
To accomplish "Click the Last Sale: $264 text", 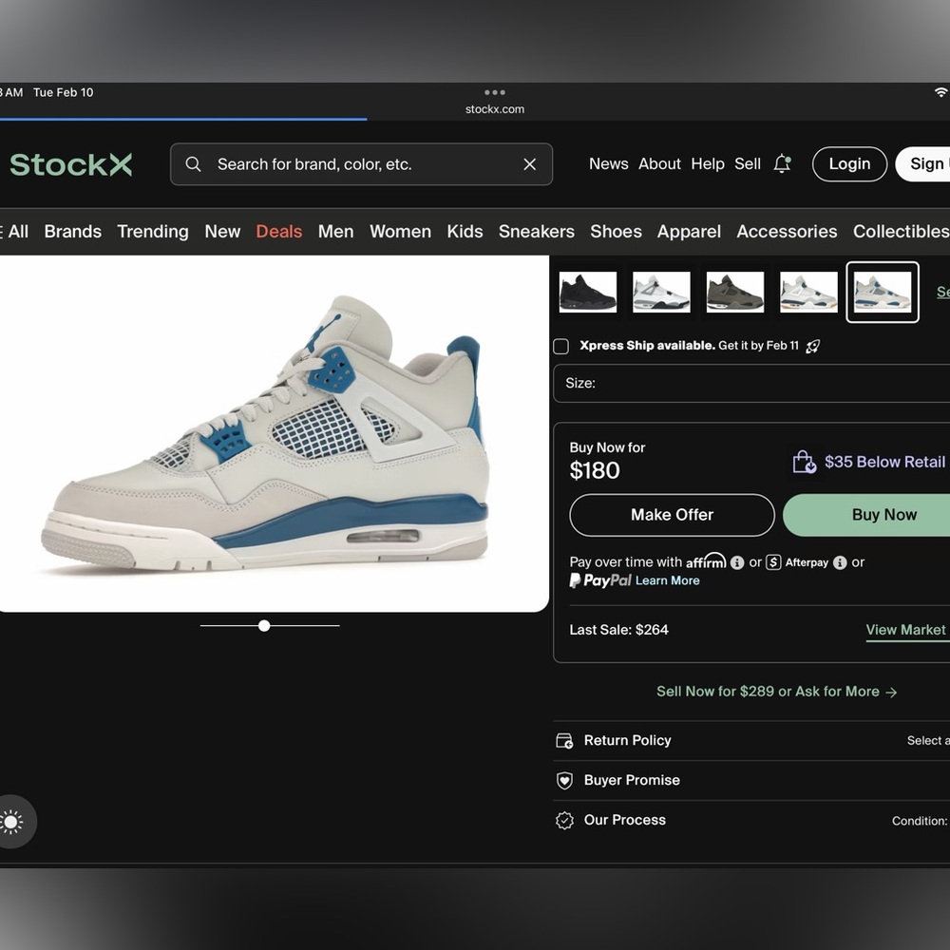I will (618, 630).
